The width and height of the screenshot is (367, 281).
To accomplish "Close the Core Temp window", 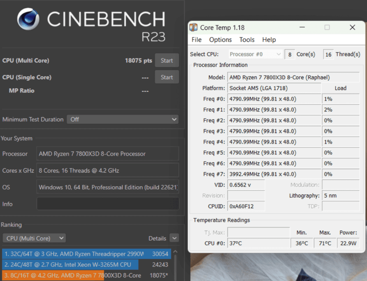I will [352, 27].
